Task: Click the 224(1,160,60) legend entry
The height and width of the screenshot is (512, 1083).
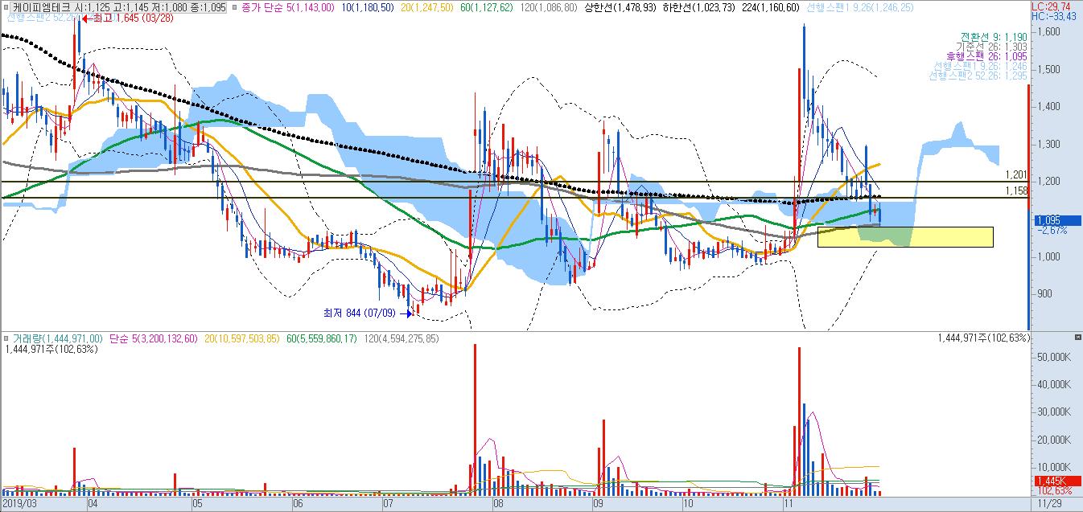Action: coord(772,6)
